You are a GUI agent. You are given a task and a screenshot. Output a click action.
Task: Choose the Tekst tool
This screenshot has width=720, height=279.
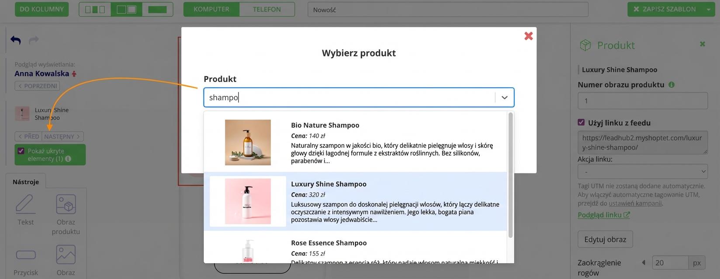[x=26, y=210]
